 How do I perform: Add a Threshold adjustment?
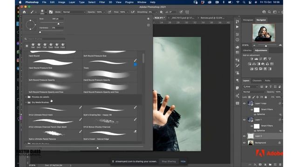pyautogui.click(x=261, y=69)
